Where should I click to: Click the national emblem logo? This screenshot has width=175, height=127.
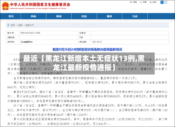(6, 6)
